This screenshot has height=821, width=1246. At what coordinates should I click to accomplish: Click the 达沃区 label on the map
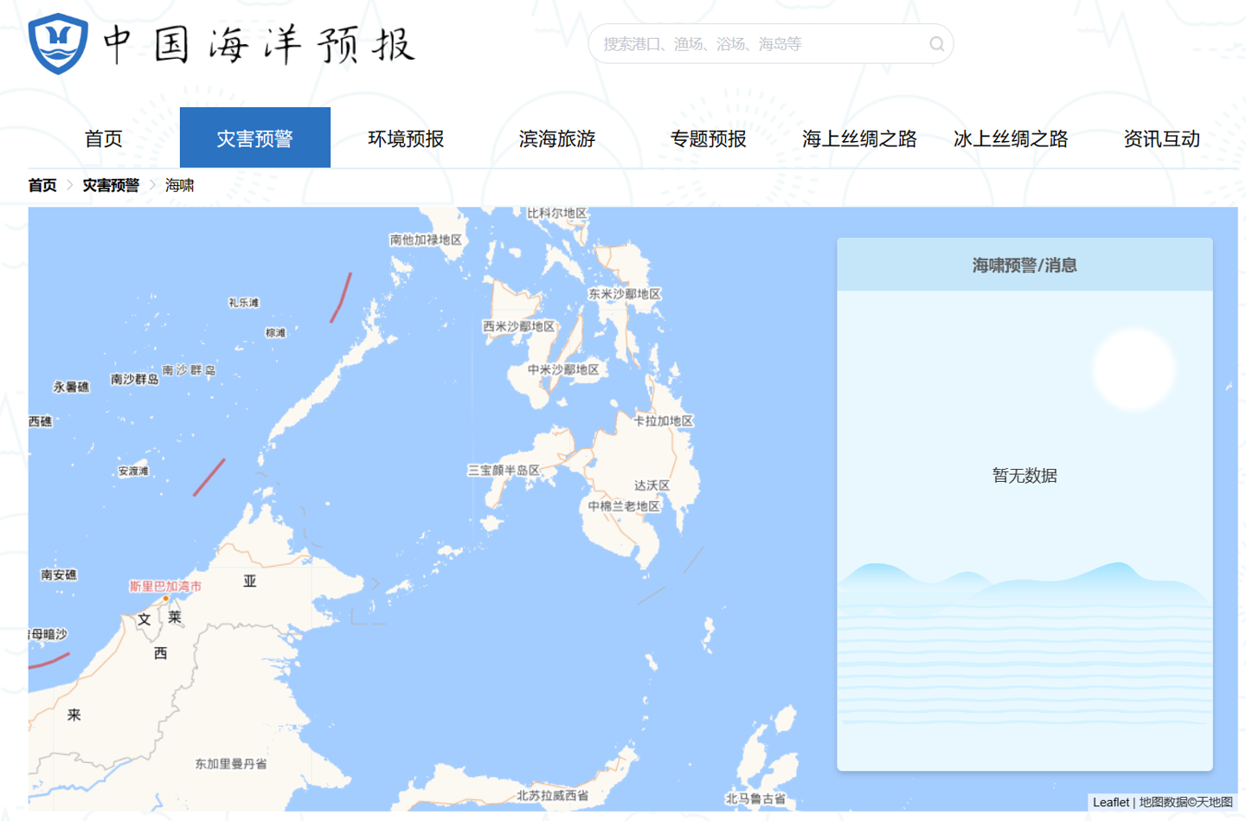652,485
